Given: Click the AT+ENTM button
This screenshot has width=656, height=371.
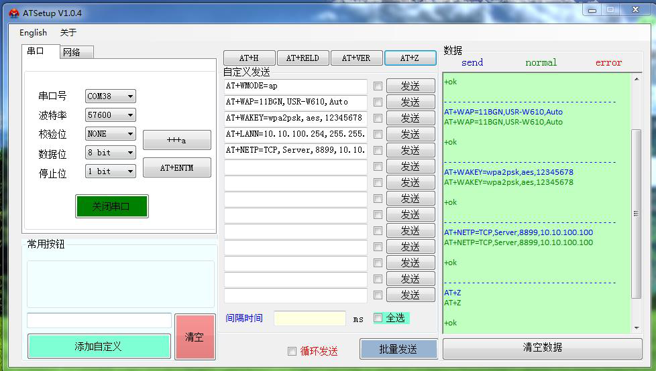Looking at the screenshot, I should tap(177, 168).
